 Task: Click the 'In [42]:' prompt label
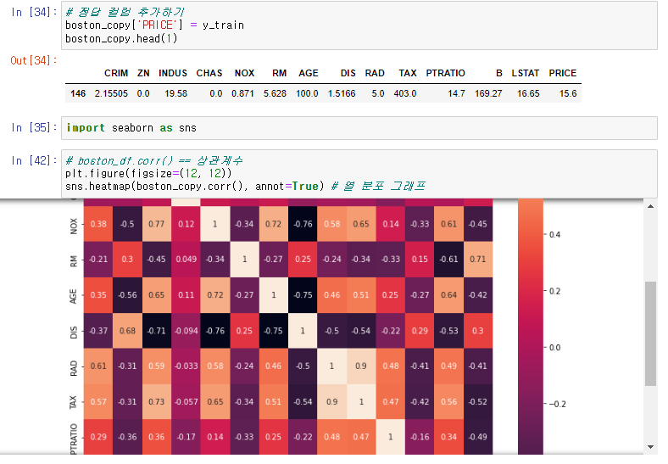pyautogui.click(x=34, y=160)
